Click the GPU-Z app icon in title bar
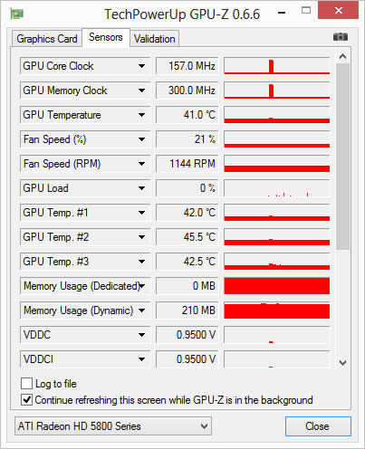The height and width of the screenshot is (449, 365). coord(17,14)
